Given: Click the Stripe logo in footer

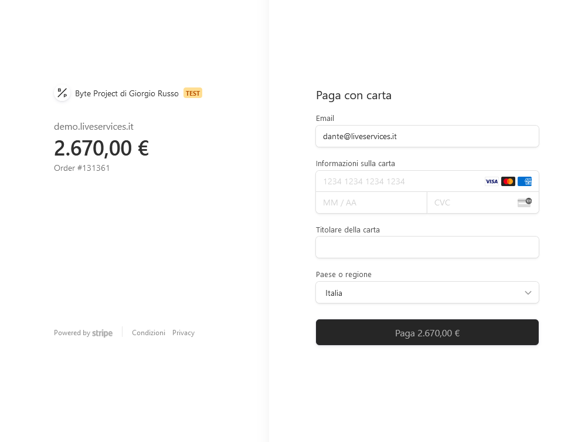Looking at the screenshot, I should 102,333.
